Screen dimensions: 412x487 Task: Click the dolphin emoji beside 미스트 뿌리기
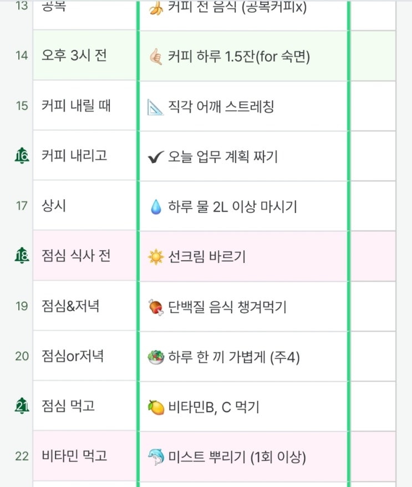click(156, 457)
